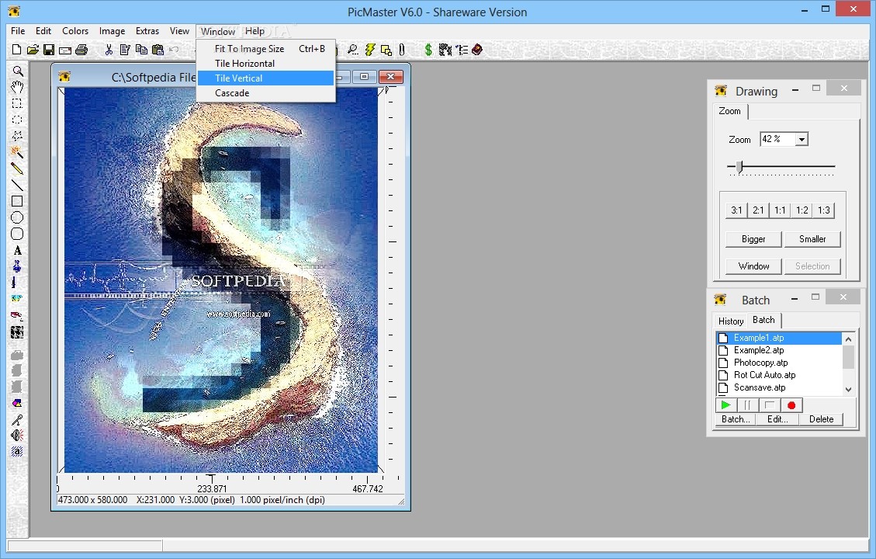Click the Batch... button

tap(736, 419)
